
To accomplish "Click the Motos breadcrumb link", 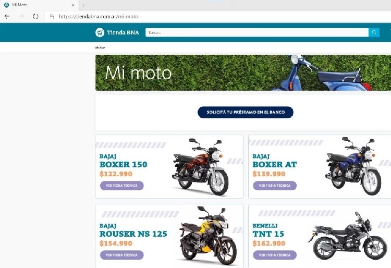I will 100,47.
